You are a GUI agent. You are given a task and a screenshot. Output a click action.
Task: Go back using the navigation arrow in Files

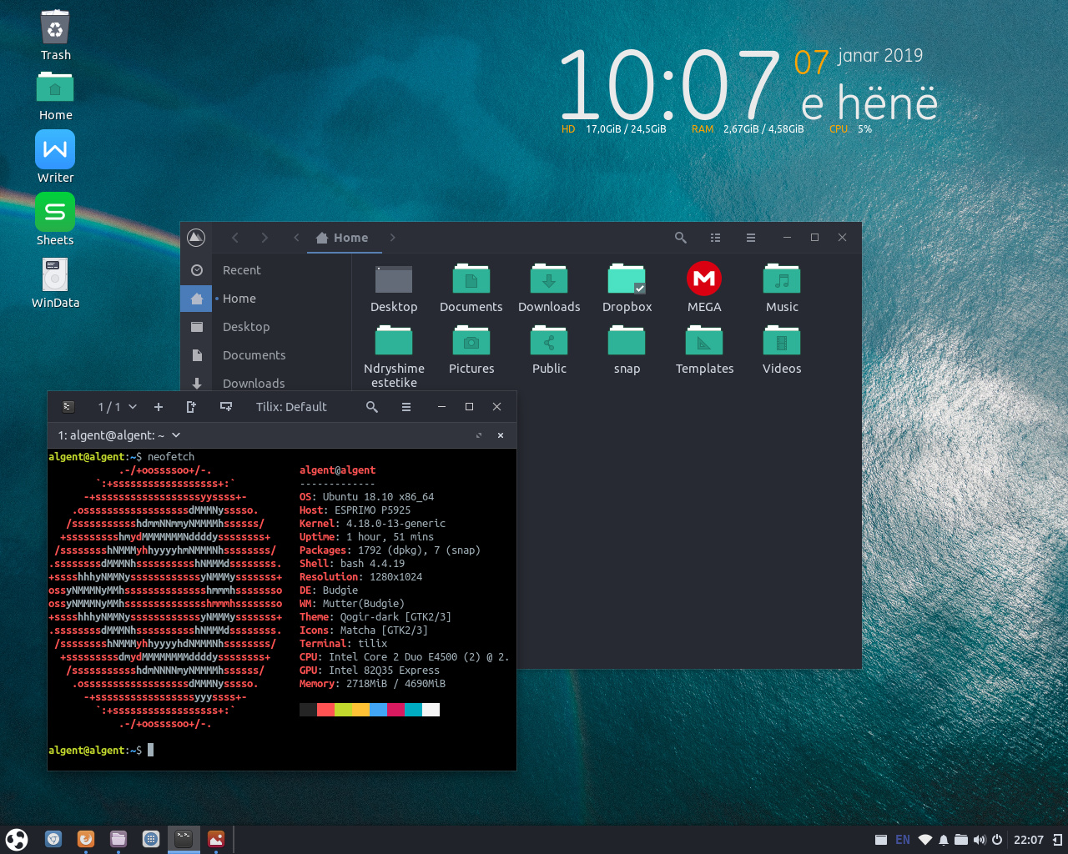click(x=235, y=237)
